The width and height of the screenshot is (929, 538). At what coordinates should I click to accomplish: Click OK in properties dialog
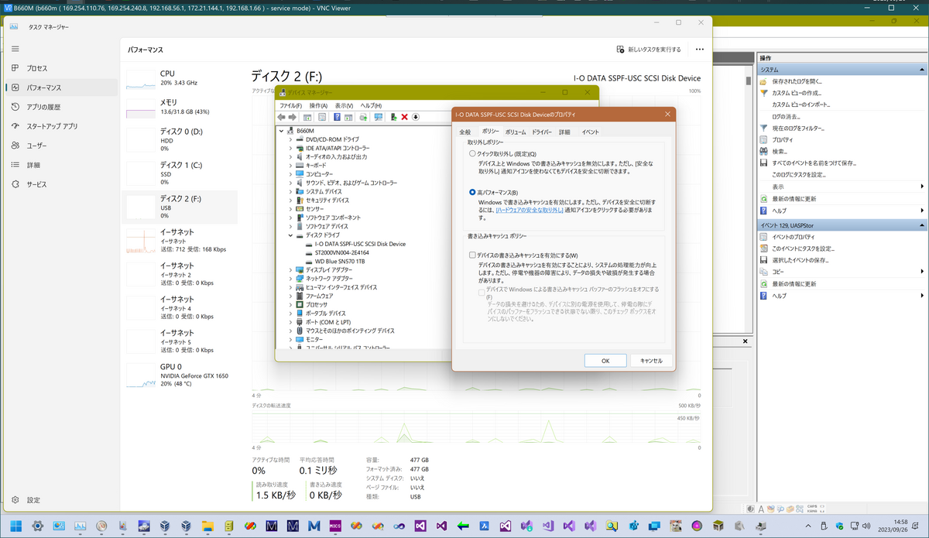[605, 361]
